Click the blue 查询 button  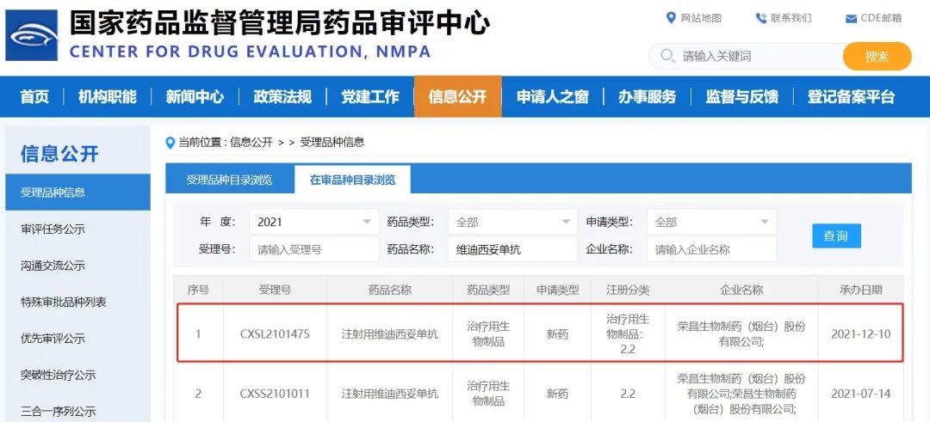pos(836,235)
